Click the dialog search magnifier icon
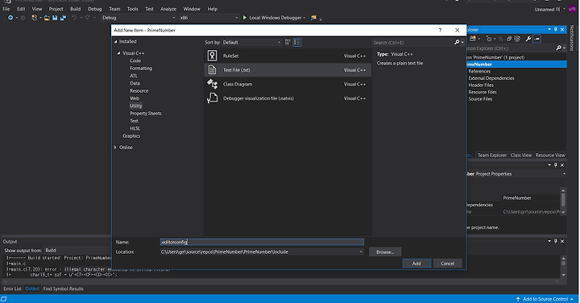Screen dimensions: 580x303 (457, 42)
